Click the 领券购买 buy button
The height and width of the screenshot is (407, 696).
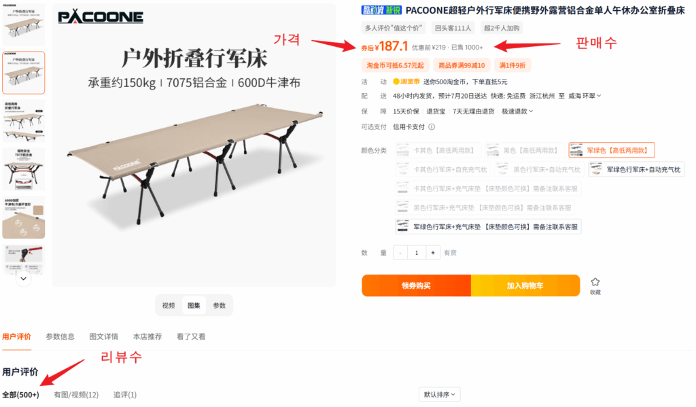tap(416, 285)
